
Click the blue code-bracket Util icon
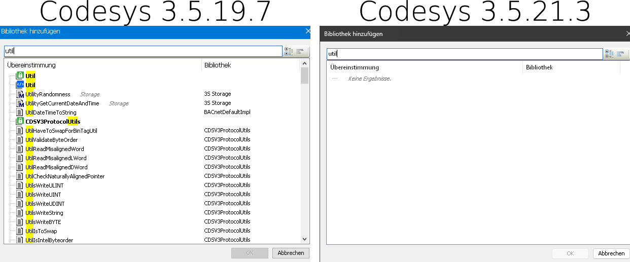[x=20, y=85]
